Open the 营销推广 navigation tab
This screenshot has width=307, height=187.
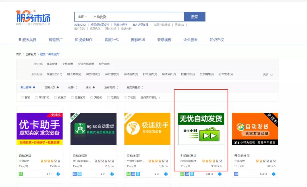(x=56, y=40)
